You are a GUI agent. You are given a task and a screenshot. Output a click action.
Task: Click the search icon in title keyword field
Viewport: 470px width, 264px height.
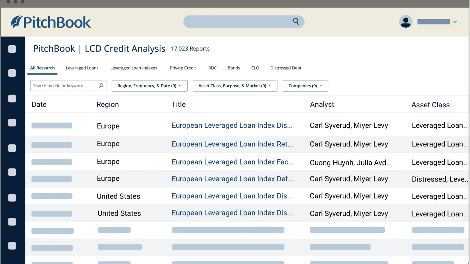(x=101, y=85)
